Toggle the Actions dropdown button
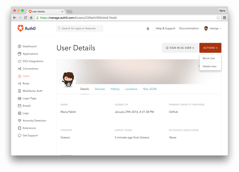The height and width of the screenshot is (172, 239). point(210,48)
